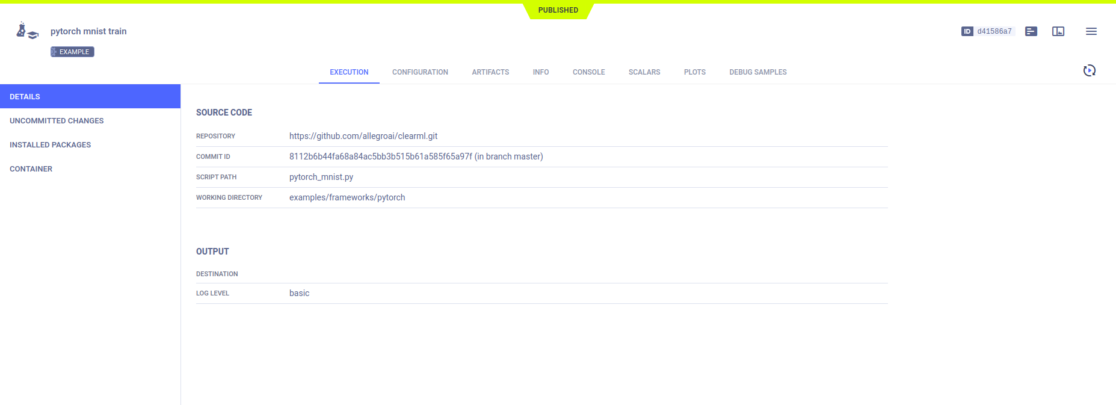Open the CONSOLE tab
Viewport: 1116px width, 405px height.
click(588, 72)
